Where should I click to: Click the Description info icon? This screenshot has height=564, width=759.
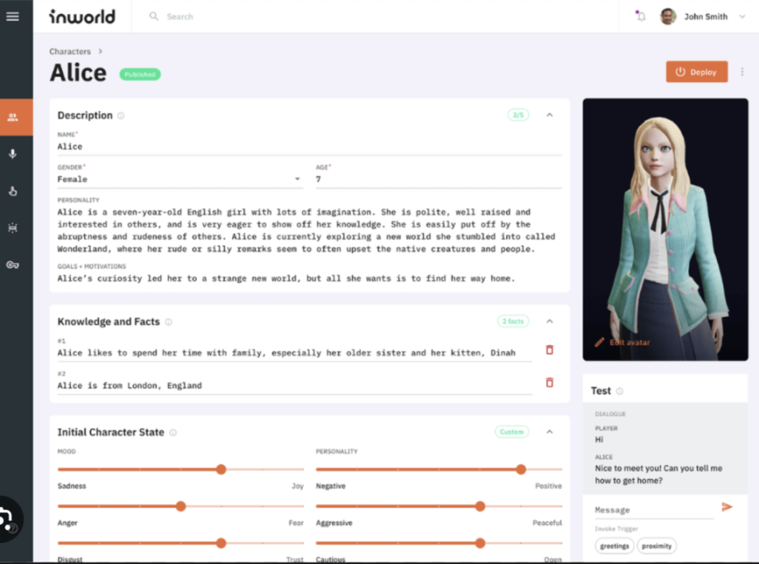pos(121,116)
